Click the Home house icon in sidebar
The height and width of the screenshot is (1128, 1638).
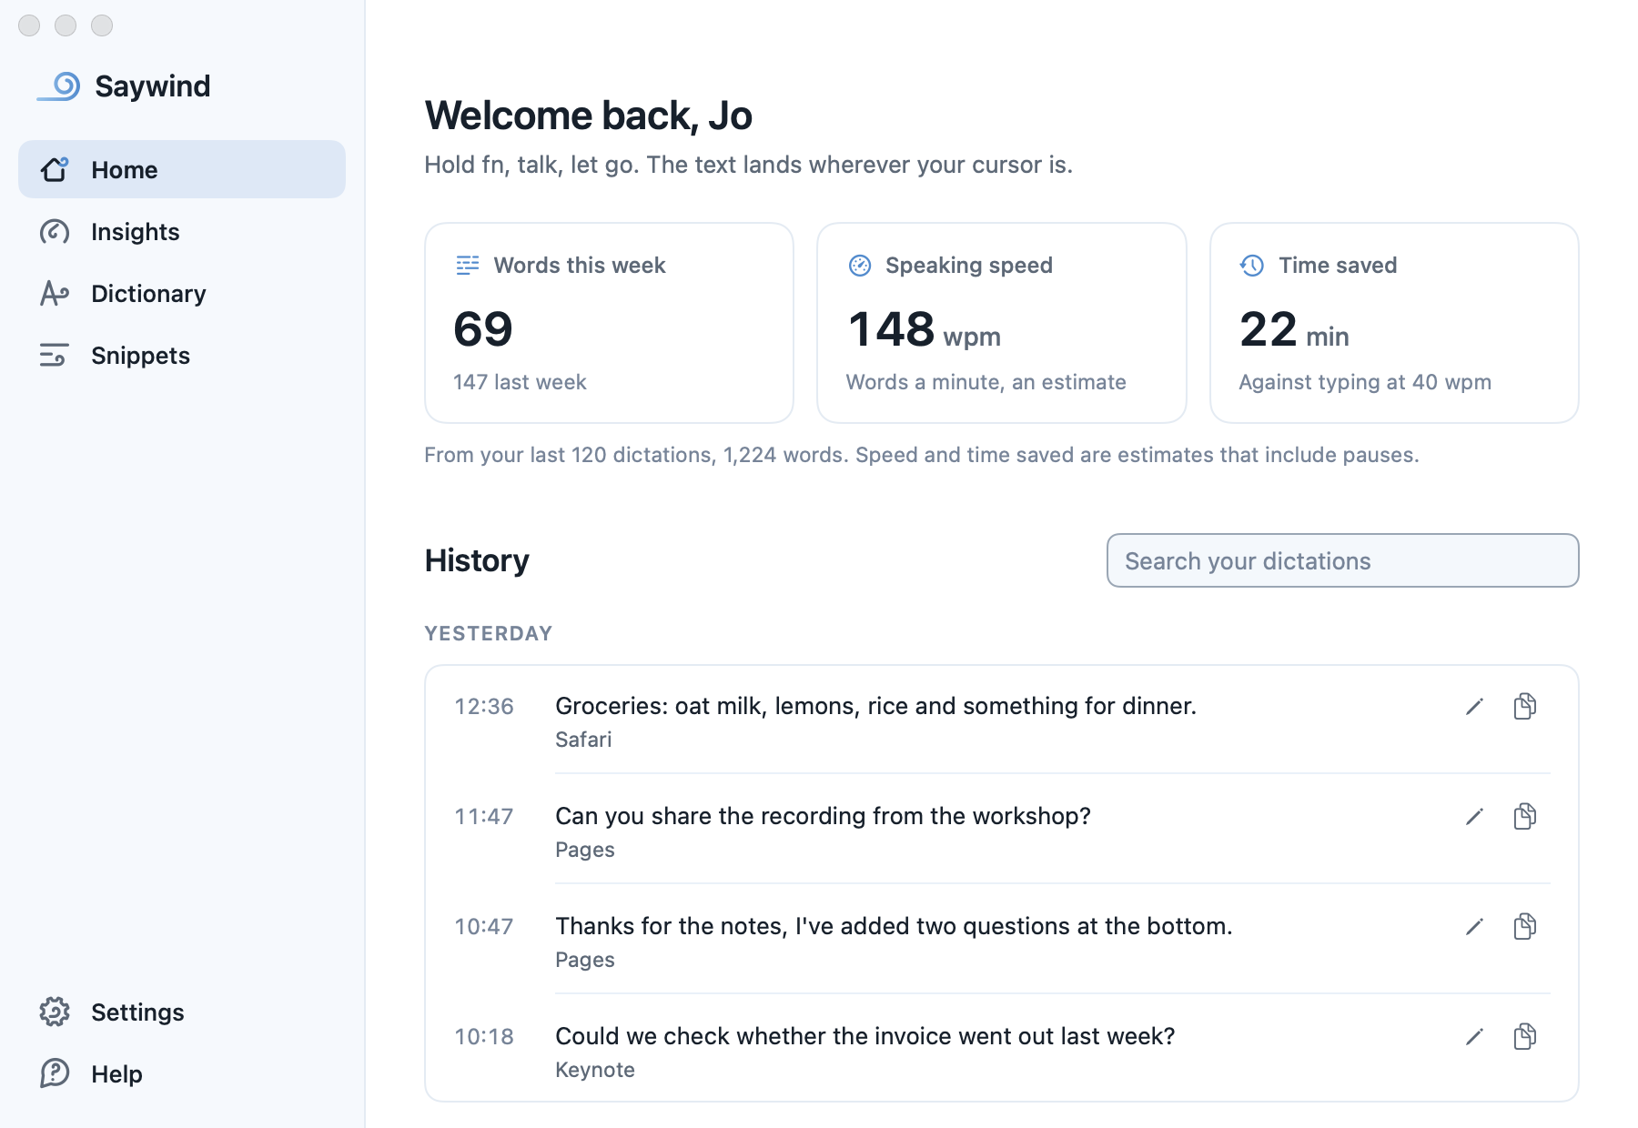coord(55,169)
